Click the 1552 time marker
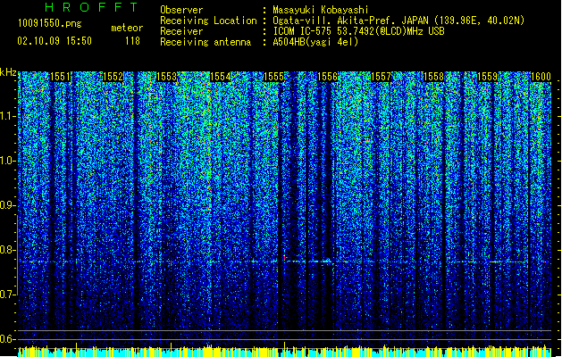The width and height of the screenshot is (562, 357). pos(113,77)
